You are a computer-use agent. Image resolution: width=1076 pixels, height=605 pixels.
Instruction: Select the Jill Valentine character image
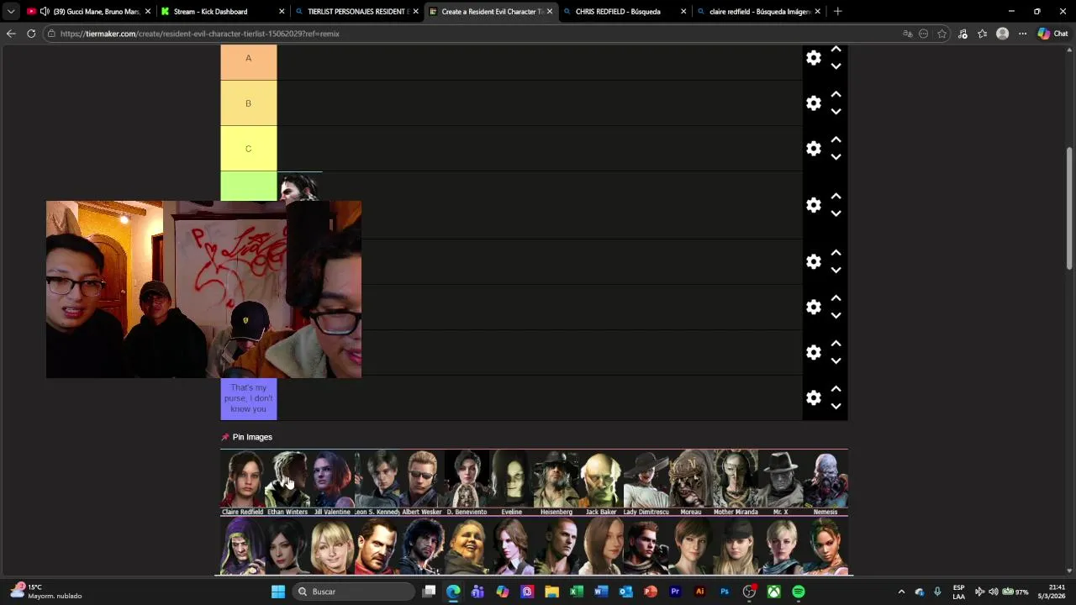332,483
